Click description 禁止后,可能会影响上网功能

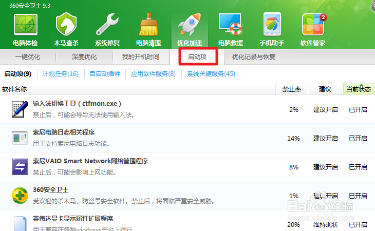pyautogui.click(x=74, y=172)
